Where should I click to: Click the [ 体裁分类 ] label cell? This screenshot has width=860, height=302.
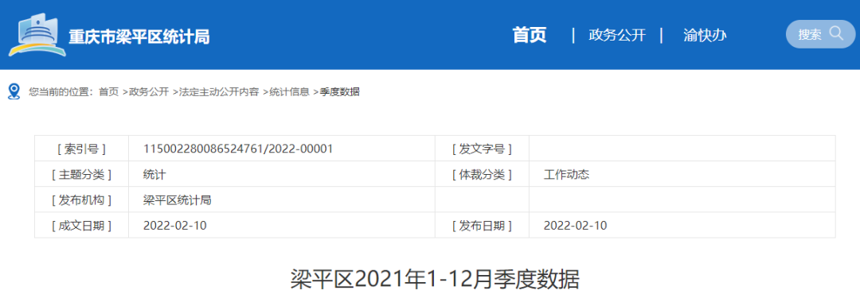click(x=482, y=175)
